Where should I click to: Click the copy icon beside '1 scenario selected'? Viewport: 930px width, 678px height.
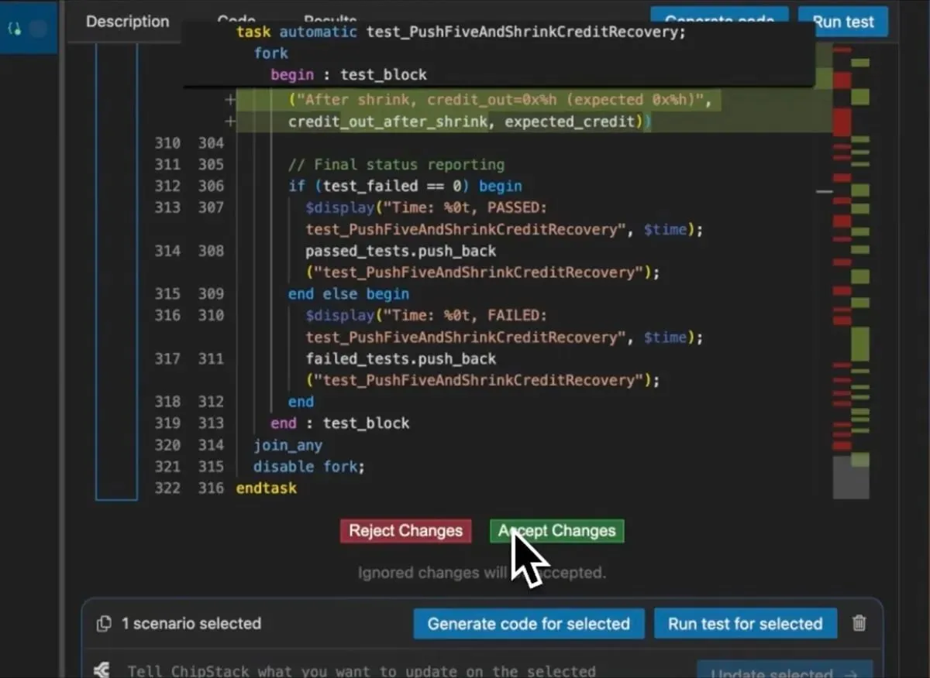coord(104,624)
